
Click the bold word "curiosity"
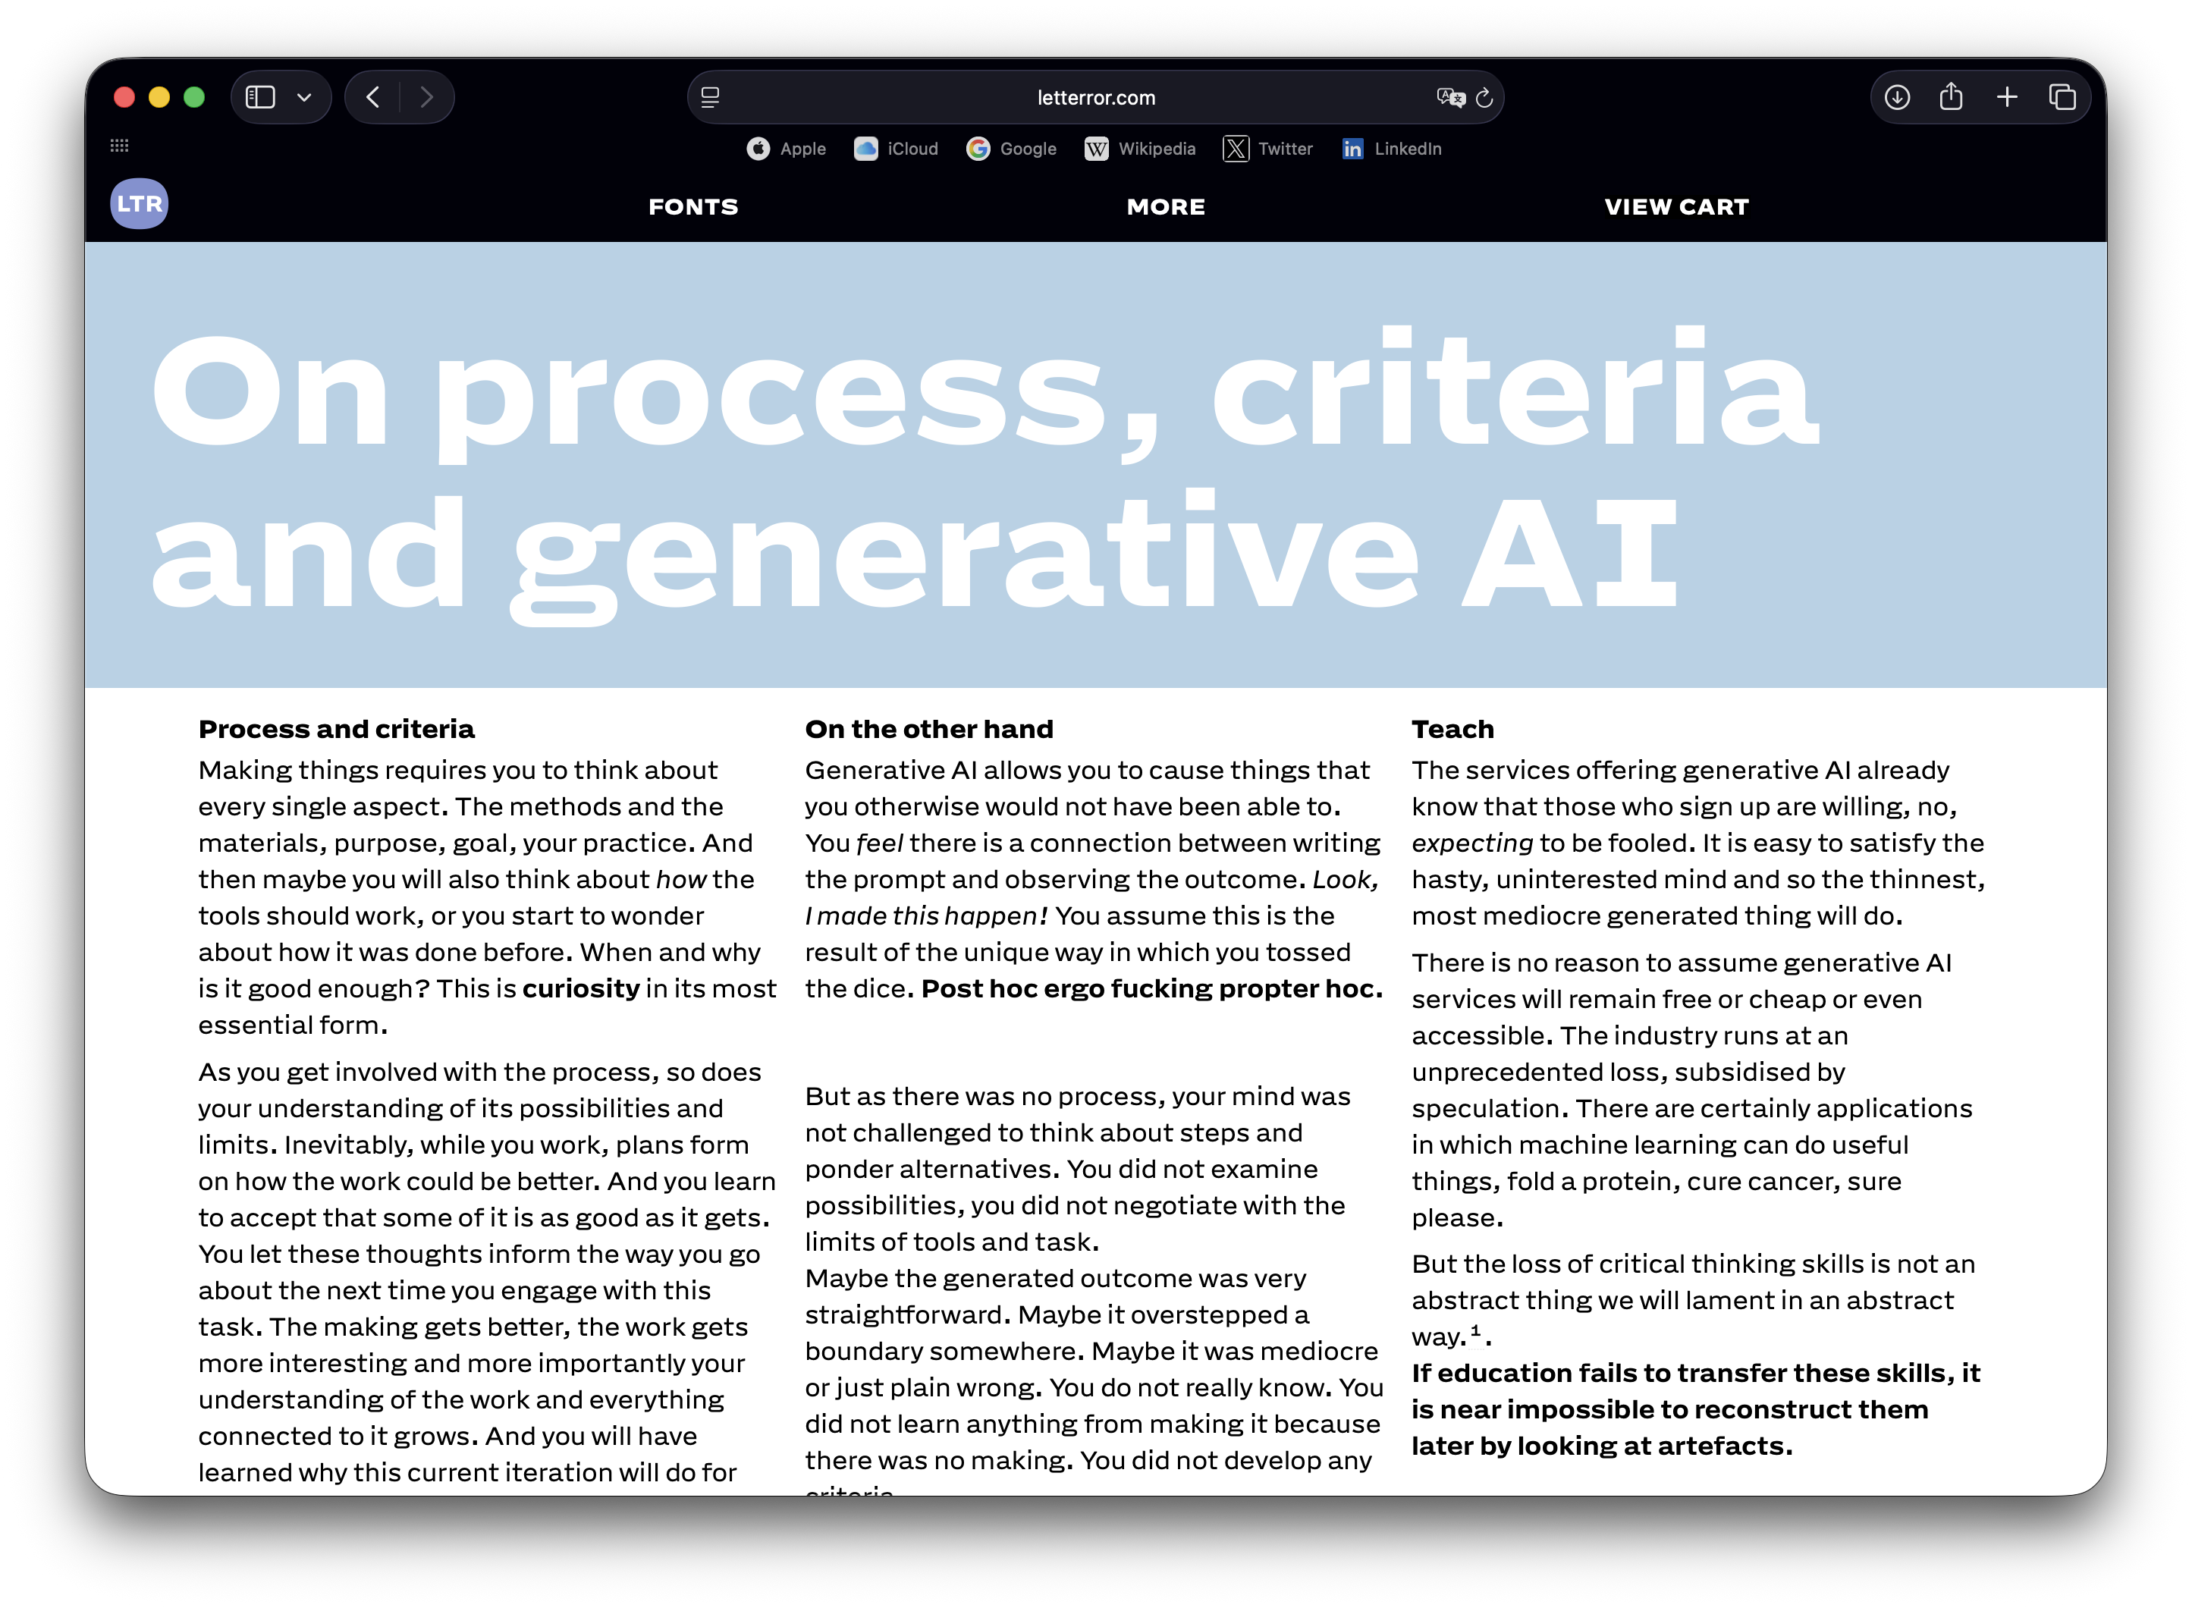click(581, 989)
